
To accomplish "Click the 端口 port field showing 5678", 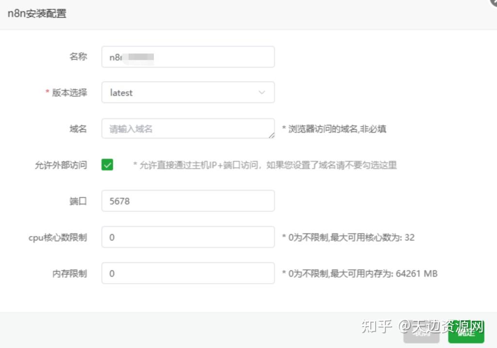I will (x=188, y=201).
